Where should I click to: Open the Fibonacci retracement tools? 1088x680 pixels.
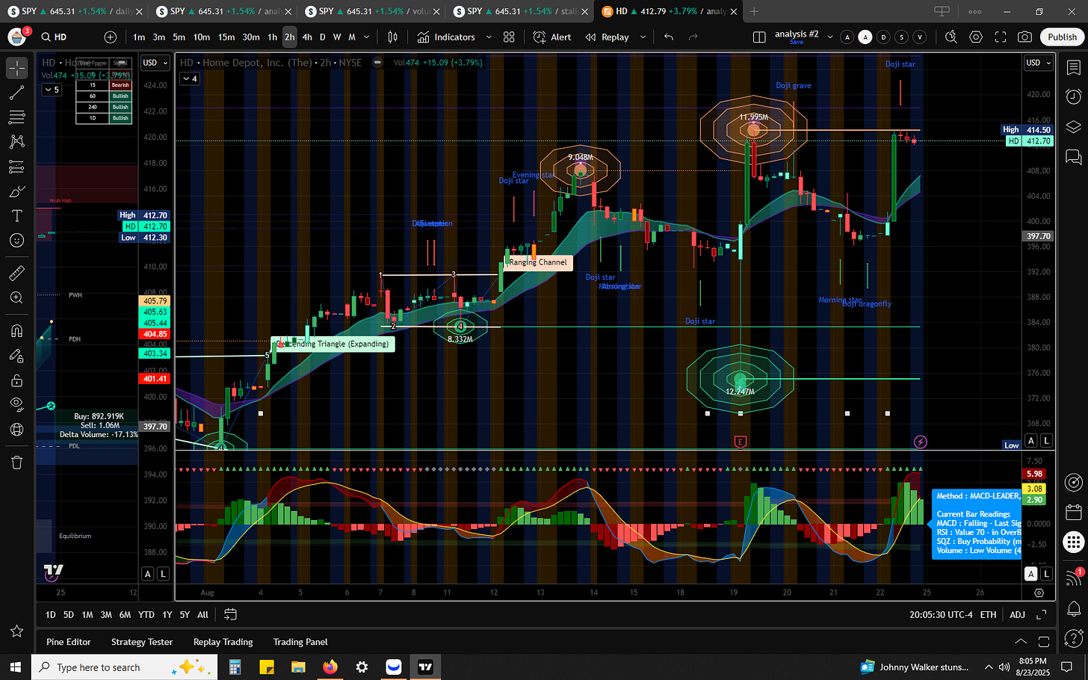point(16,117)
